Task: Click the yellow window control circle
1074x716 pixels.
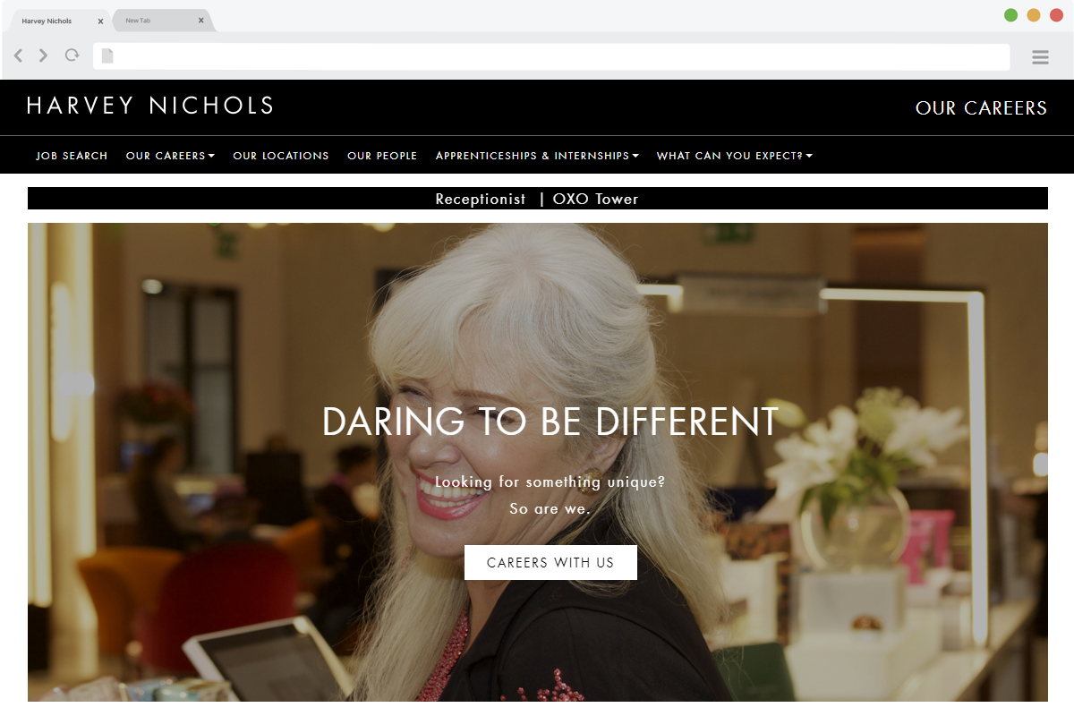Action: (1033, 15)
